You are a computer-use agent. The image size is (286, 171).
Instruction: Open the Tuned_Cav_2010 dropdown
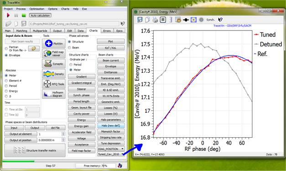pos(123,154)
